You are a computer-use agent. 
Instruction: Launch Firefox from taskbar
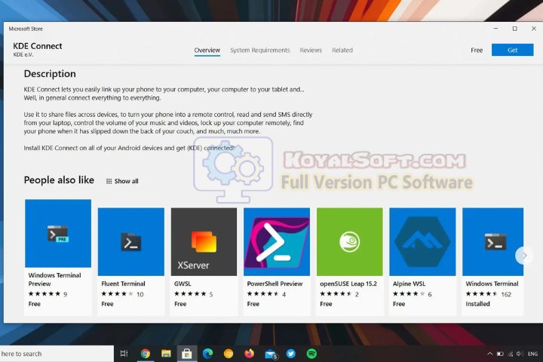[x=250, y=354]
